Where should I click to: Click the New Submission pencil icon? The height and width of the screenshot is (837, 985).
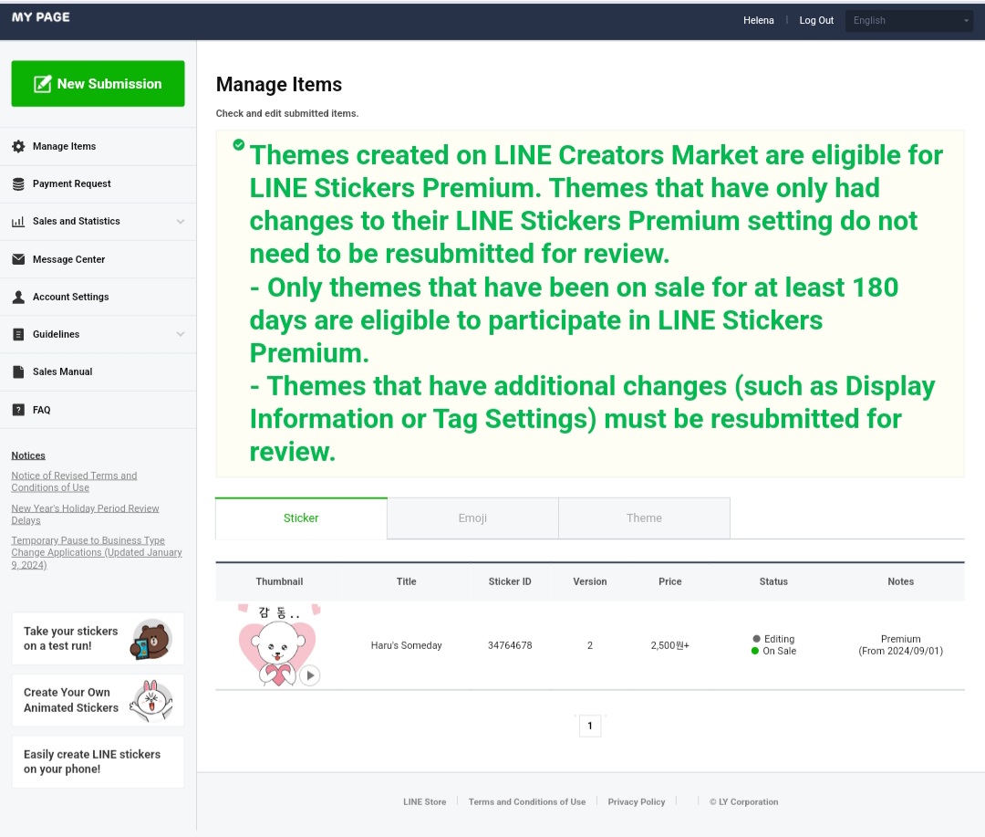click(x=42, y=84)
